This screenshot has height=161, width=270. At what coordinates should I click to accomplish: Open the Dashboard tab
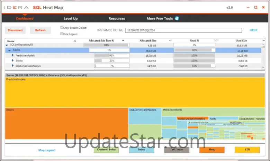point(25,18)
